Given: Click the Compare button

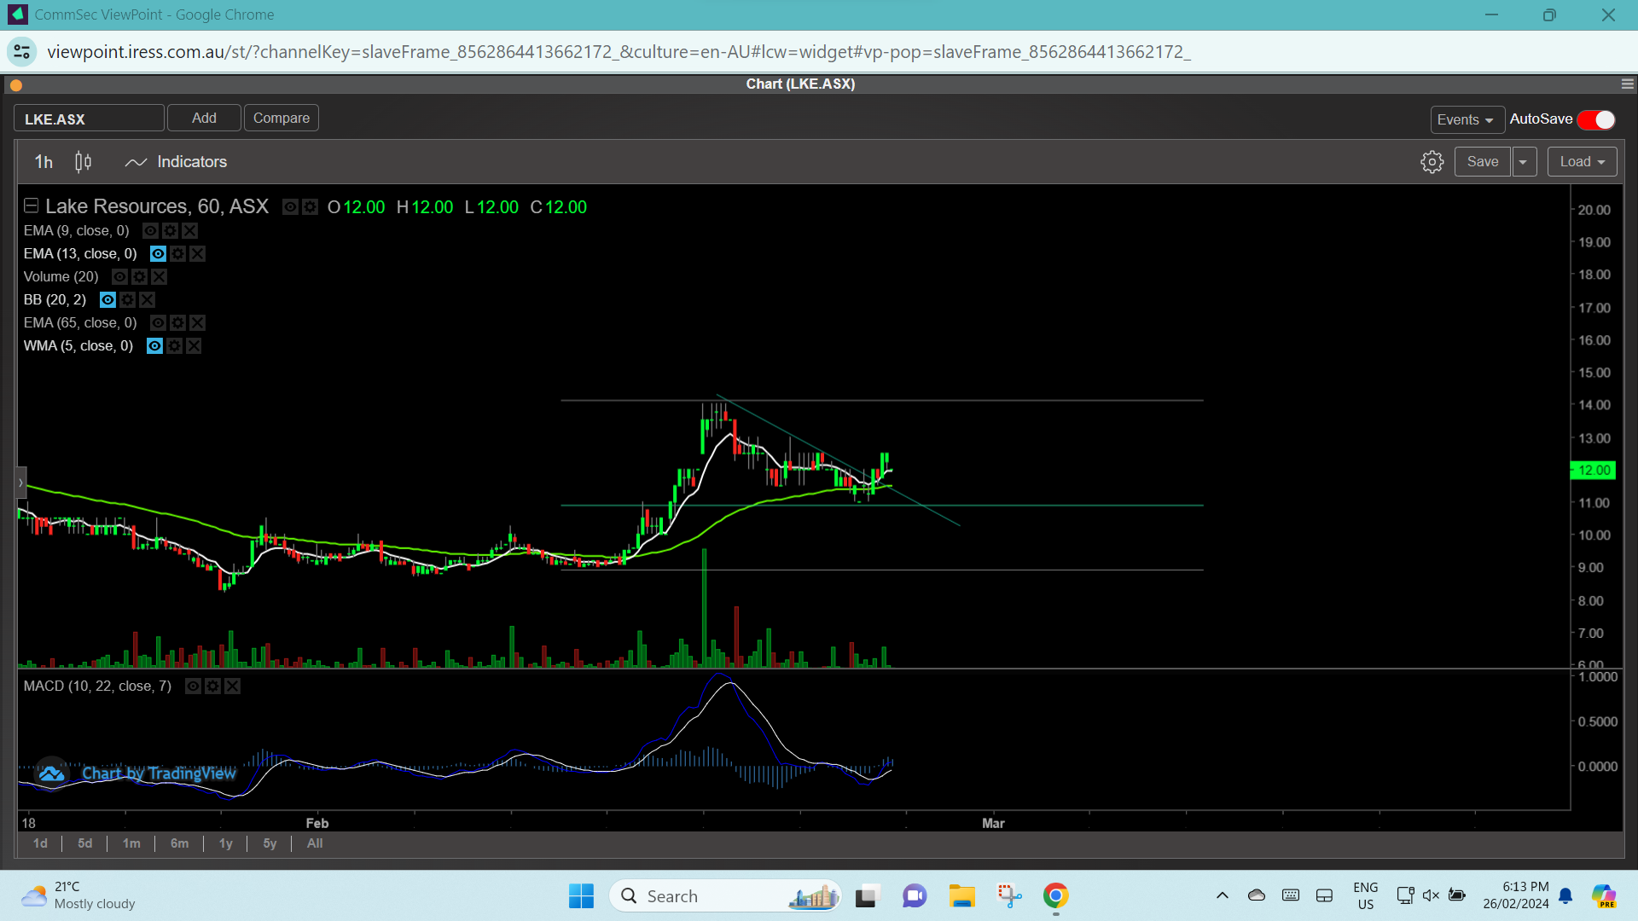Looking at the screenshot, I should click(282, 118).
